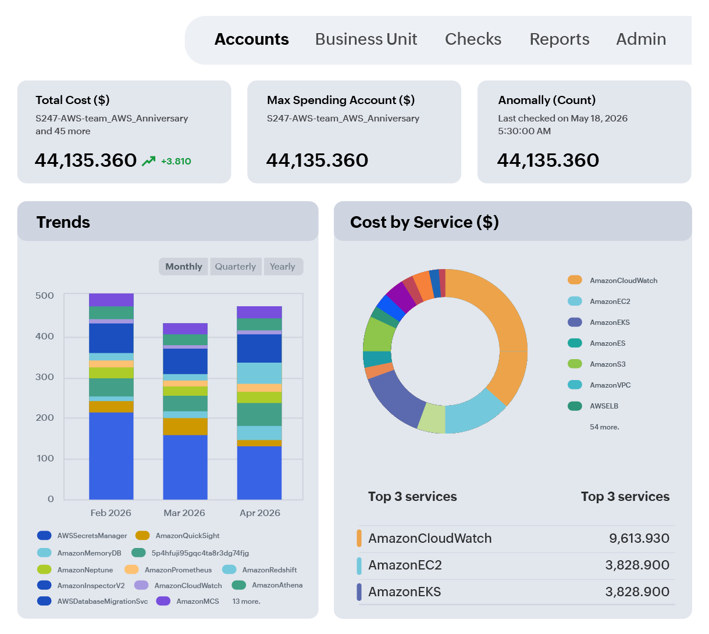
Task: Toggle AmazonCloudWatch trends legend swatch
Action: pyautogui.click(x=141, y=585)
